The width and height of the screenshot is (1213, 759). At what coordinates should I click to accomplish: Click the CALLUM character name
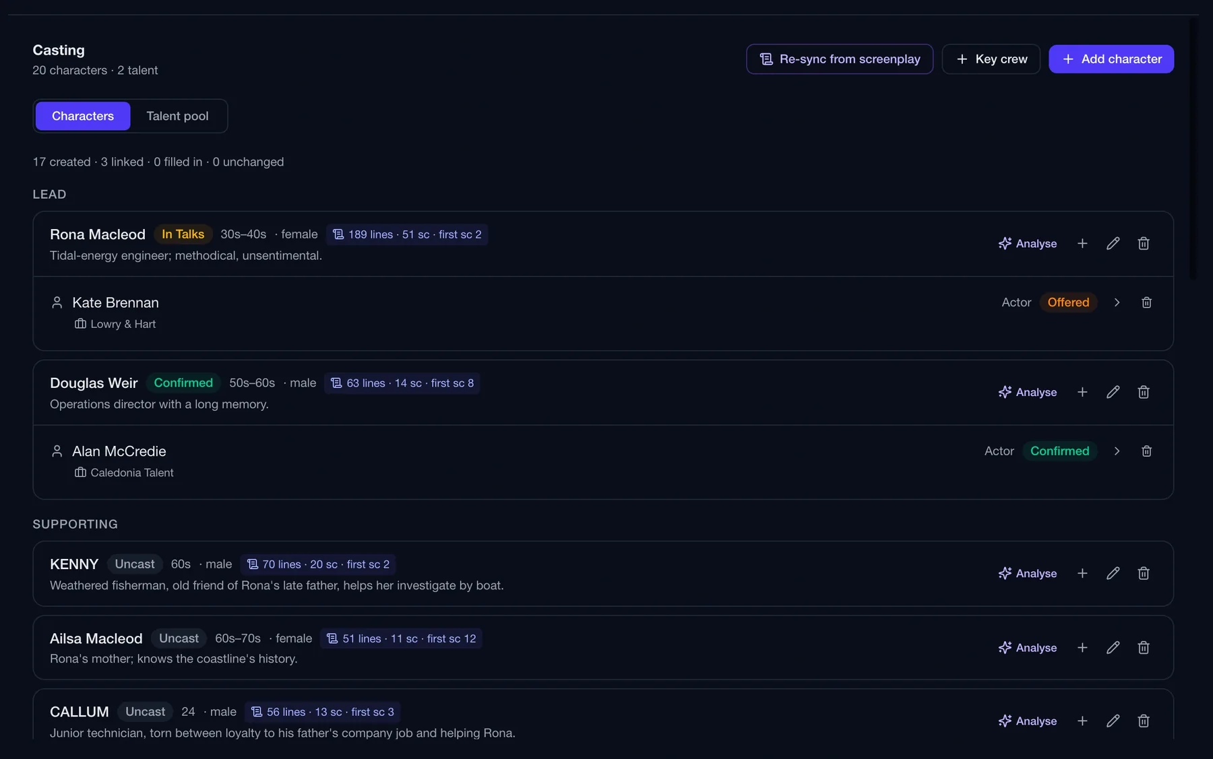[x=80, y=712]
